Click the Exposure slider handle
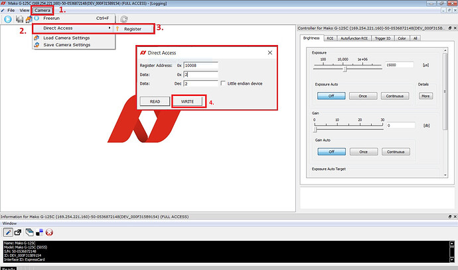This screenshot has height=270, width=458. pos(345,69)
